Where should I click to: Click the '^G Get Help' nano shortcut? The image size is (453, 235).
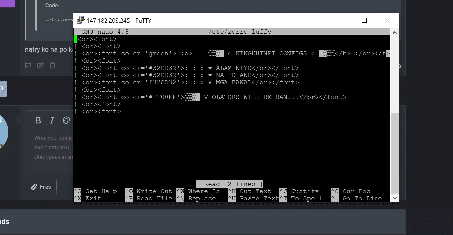[x=95, y=191]
